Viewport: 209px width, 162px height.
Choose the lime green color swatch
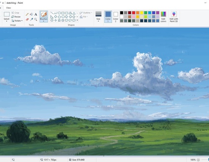146,17
